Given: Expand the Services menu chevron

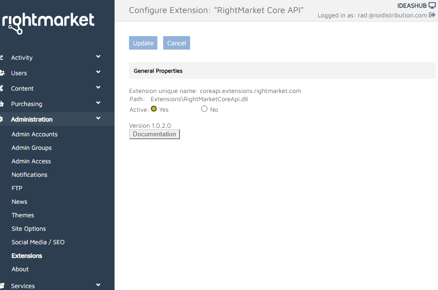Looking at the screenshot, I should (98, 285).
